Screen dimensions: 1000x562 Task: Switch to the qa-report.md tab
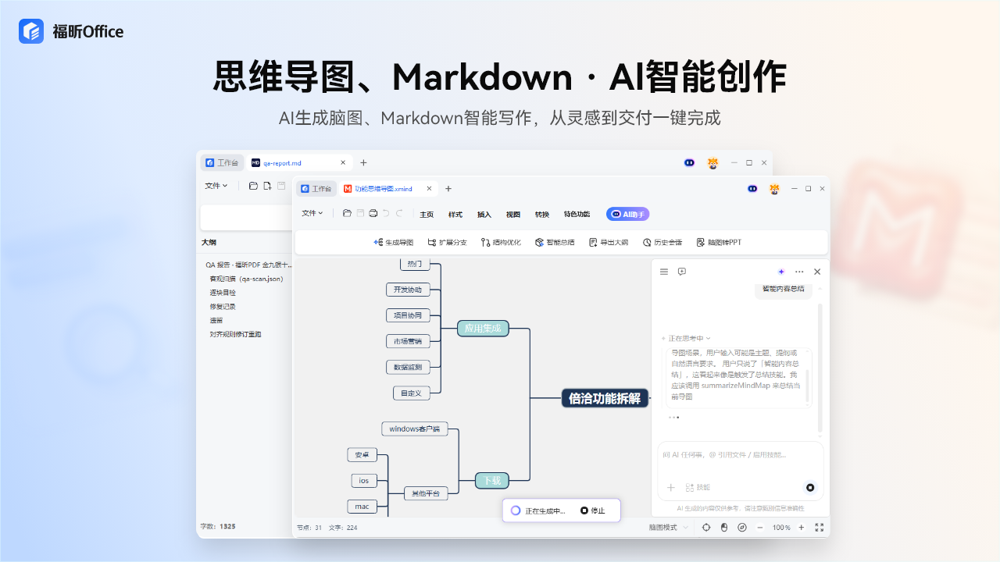point(298,163)
